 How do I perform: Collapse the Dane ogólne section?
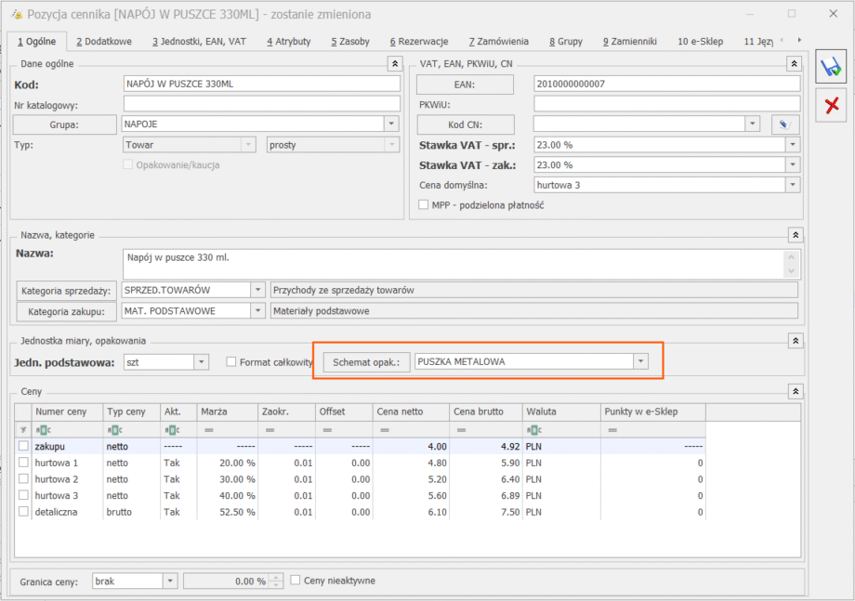tap(392, 63)
